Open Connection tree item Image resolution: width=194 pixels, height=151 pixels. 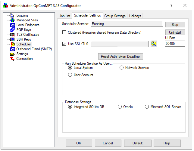point(24,59)
